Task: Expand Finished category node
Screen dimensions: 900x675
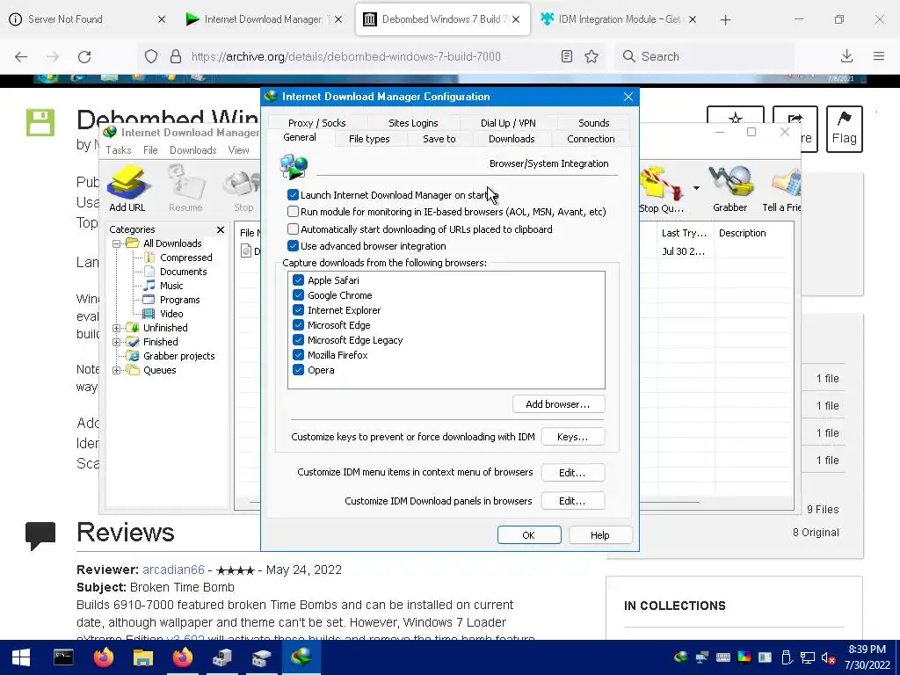Action: coord(117,342)
